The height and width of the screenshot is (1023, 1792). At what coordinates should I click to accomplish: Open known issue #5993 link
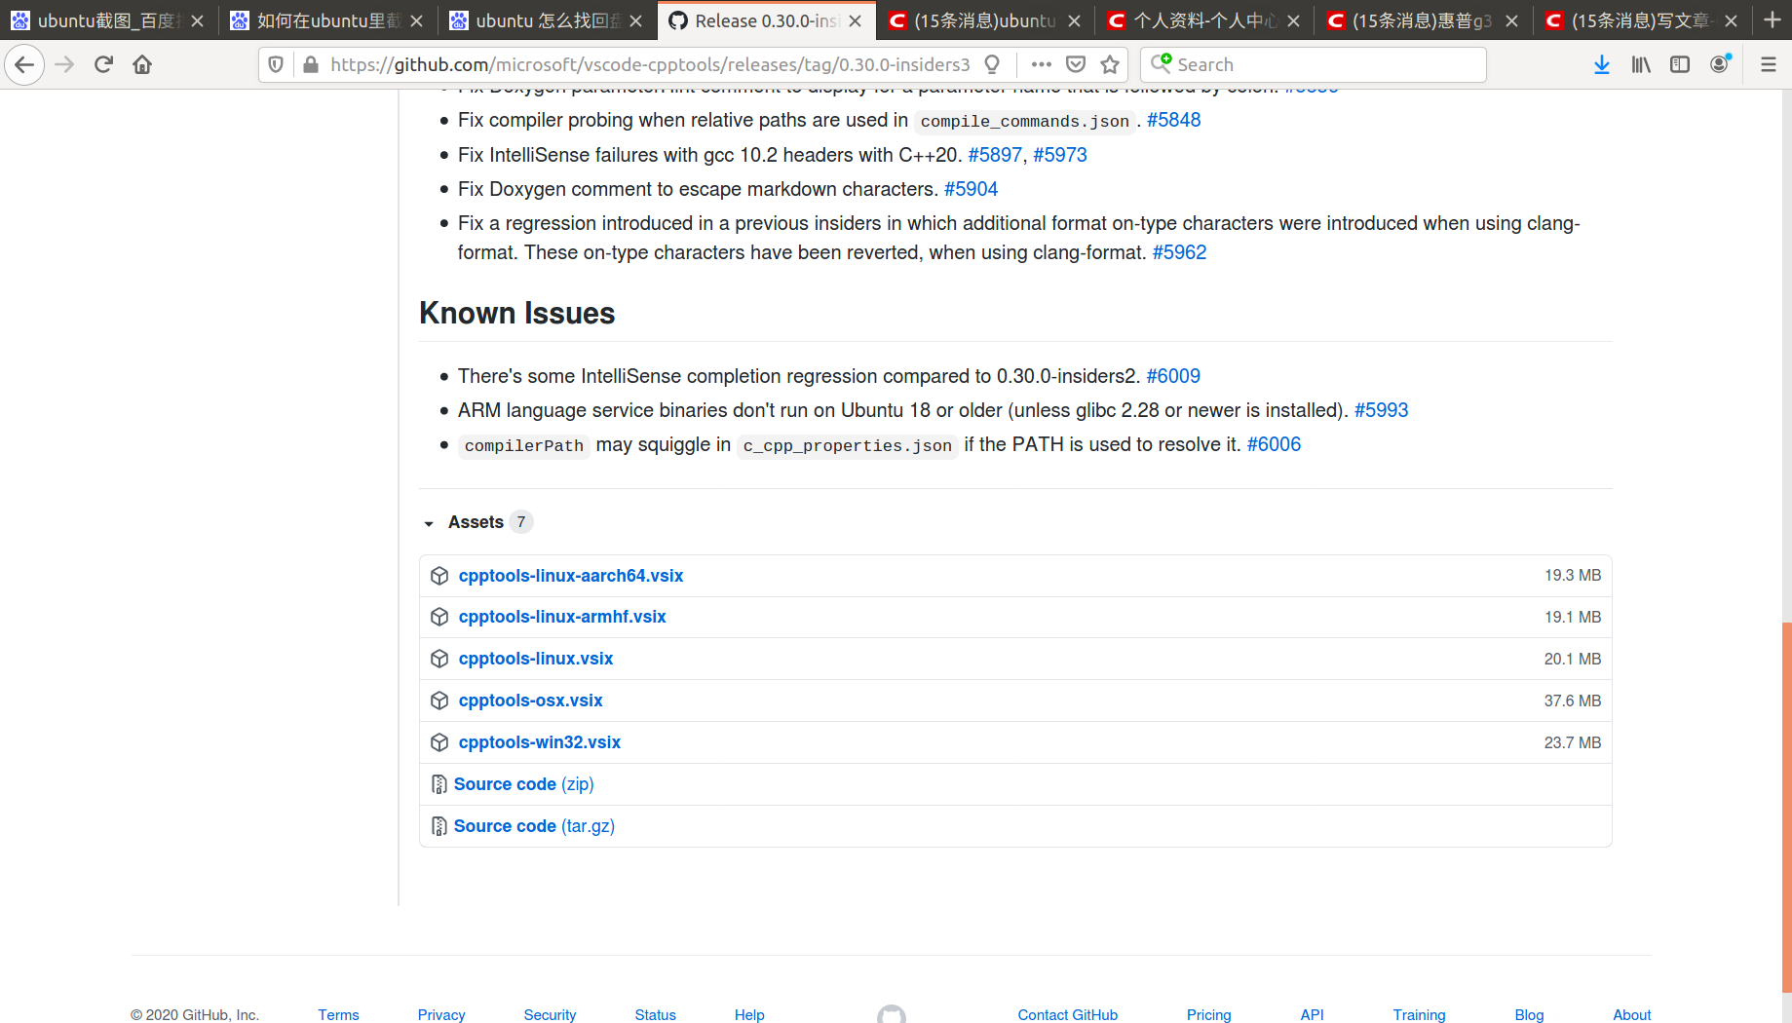(x=1381, y=410)
